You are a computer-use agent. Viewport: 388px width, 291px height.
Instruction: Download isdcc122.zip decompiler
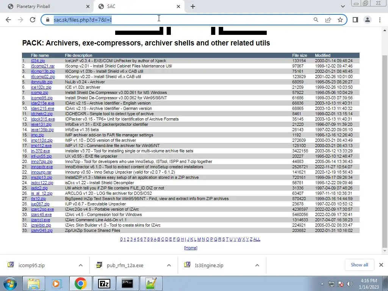tap(42, 183)
